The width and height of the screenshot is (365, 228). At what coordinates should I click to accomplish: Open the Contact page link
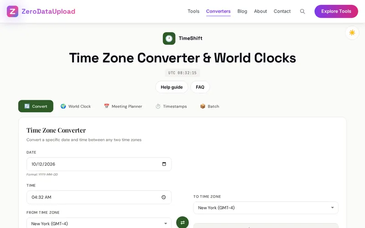[x=282, y=11]
